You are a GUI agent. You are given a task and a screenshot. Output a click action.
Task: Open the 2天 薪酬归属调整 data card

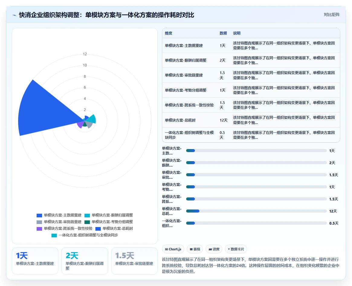click(x=85, y=261)
